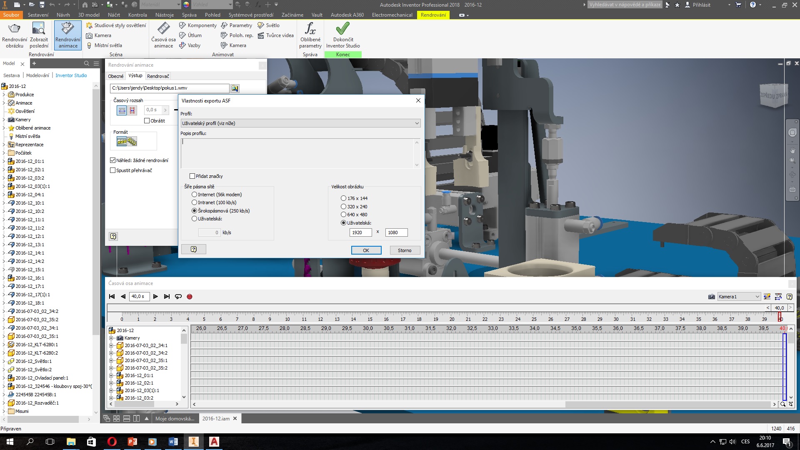Choose 640 x 480 image size
Viewport: 800px width, 450px height.
[344, 215]
